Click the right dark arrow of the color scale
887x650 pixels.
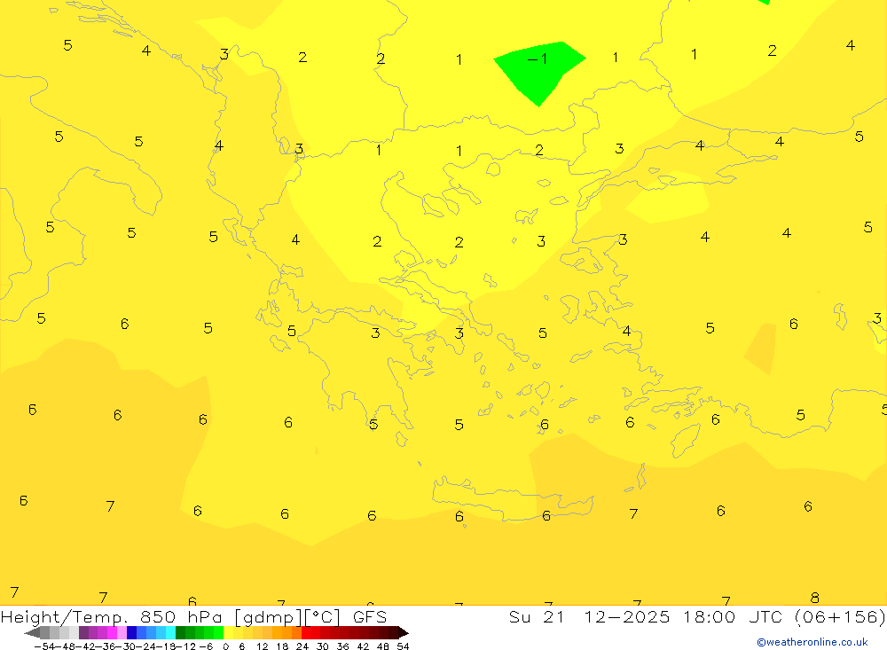[404, 632]
